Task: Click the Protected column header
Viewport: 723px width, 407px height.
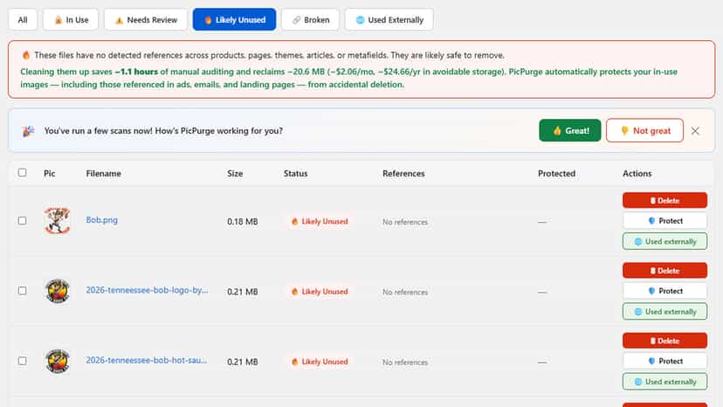Action: (x=556, y=174)
